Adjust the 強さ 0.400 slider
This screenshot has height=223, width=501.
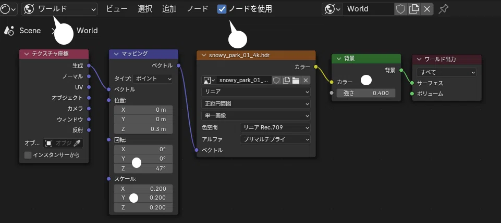pyautogui.click(x=366, y=93)
